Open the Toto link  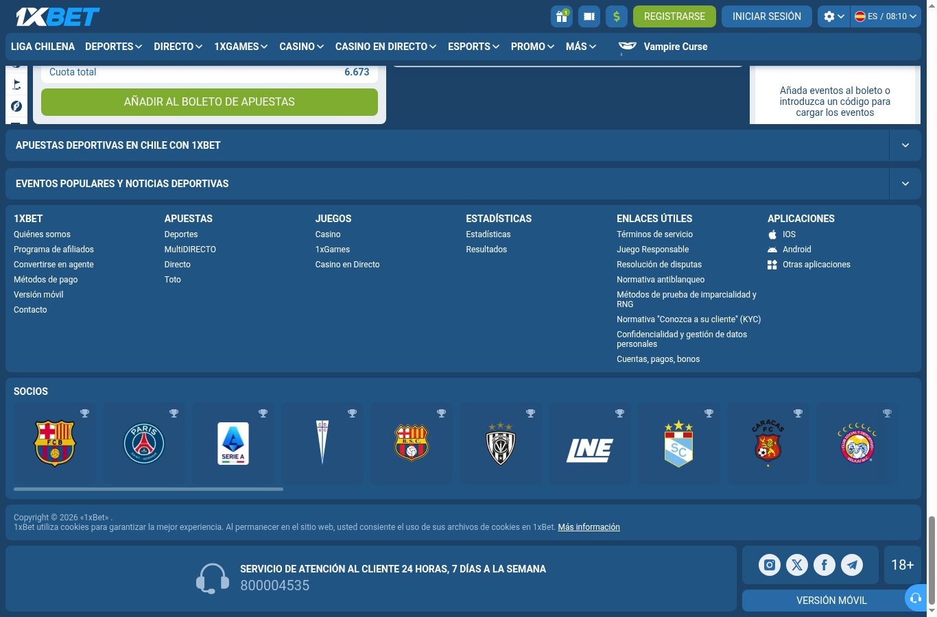point(173,280)
